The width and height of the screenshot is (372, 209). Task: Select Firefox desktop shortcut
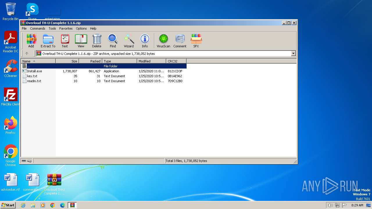tap(10, 125)
